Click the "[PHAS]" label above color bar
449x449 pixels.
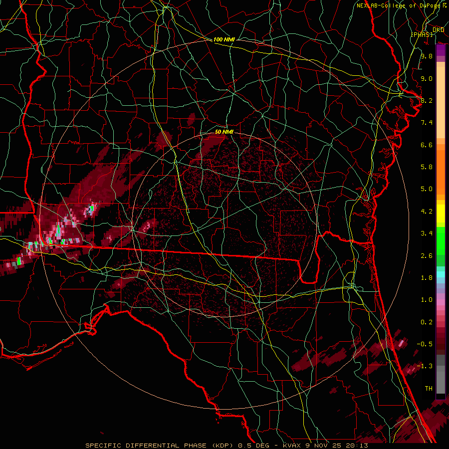[x=422, y=34]
